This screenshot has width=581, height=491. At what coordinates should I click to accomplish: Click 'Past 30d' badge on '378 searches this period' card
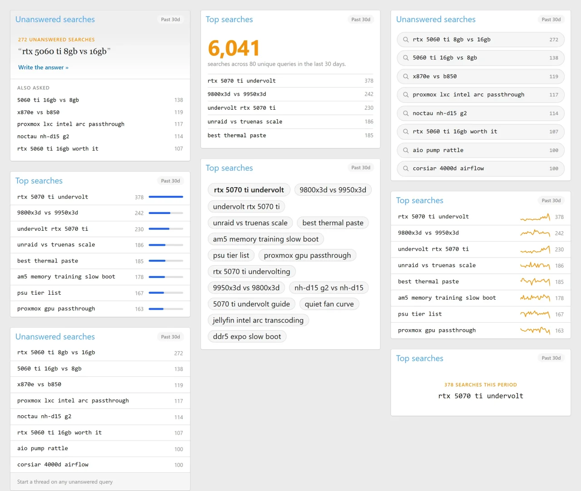coord(551,358)
